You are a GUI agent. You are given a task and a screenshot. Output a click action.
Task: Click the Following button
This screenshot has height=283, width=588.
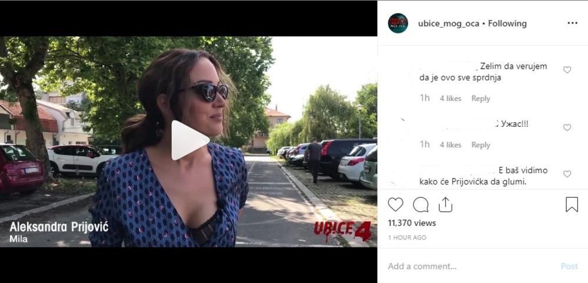click(x=507, y=23)
